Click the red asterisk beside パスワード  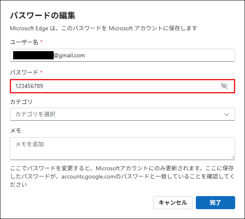point(41,72)
